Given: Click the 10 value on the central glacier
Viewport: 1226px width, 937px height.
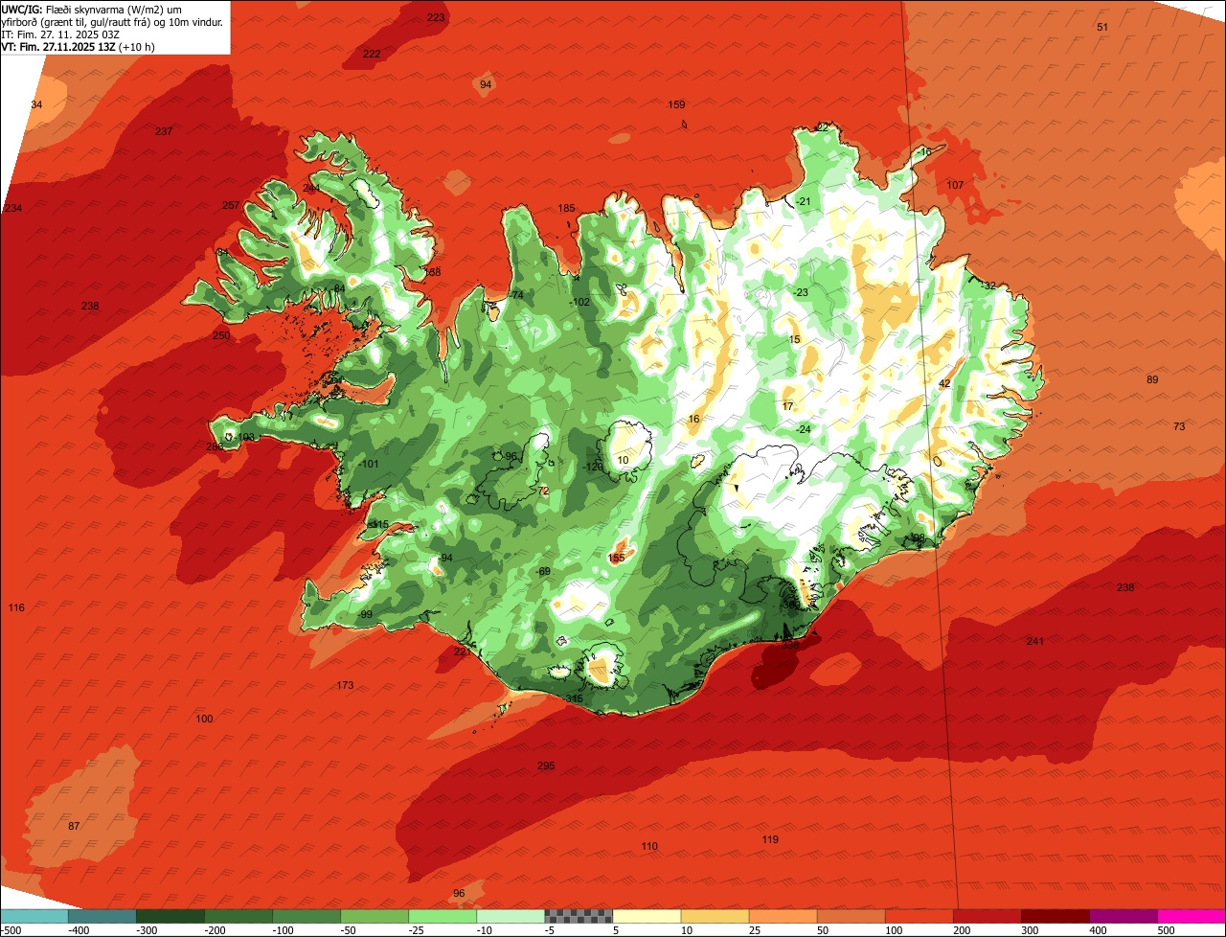Looking at the screenshot, I should 624,460.
